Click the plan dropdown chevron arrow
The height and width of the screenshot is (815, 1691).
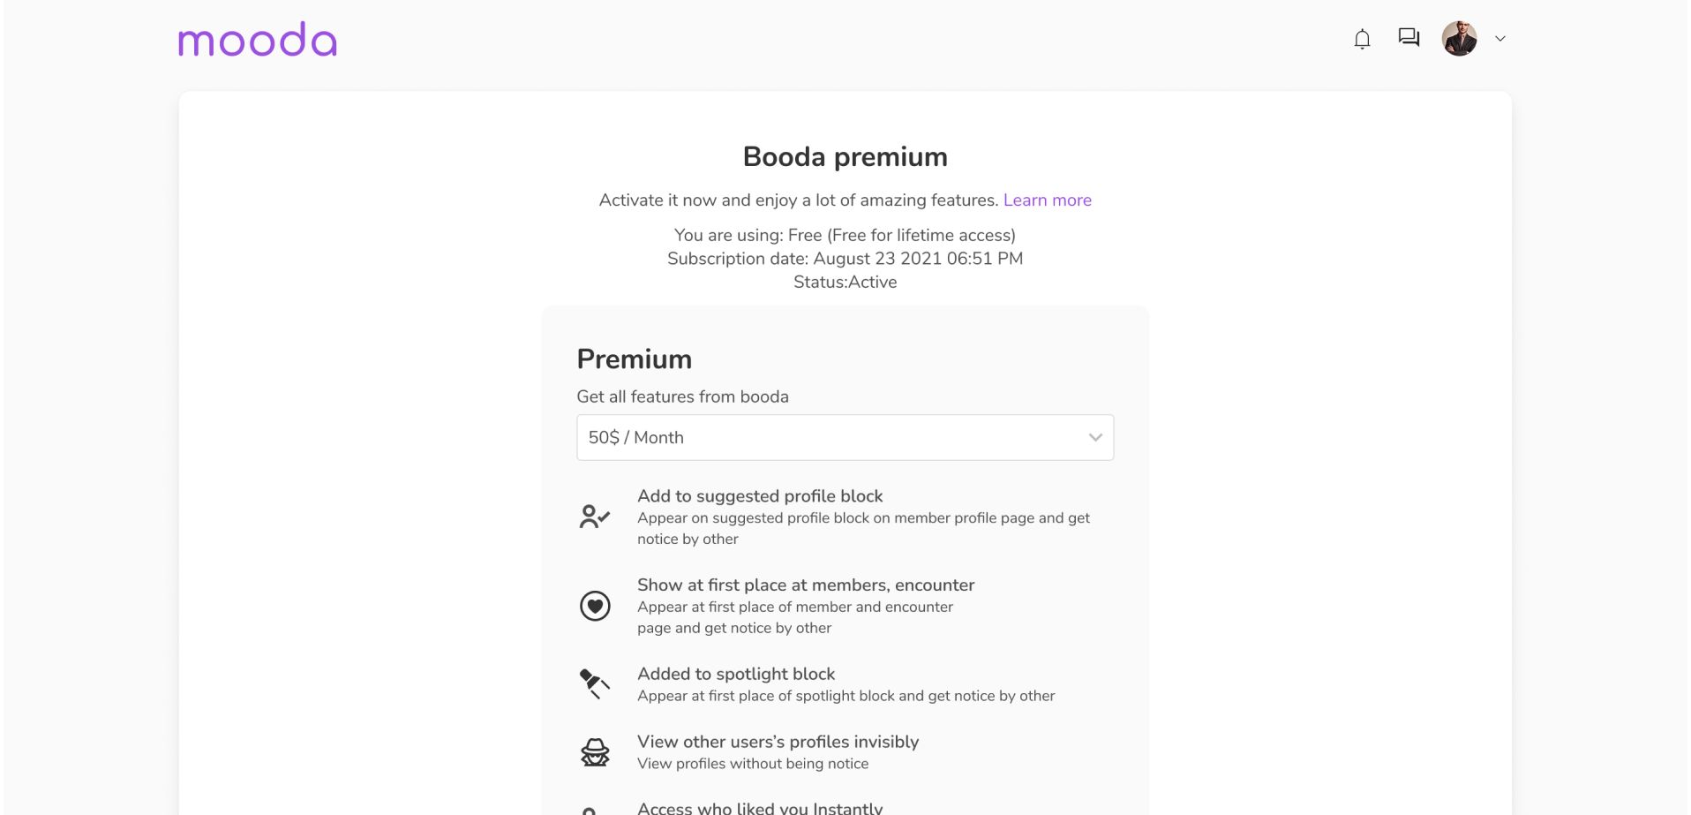point(1095,438)
